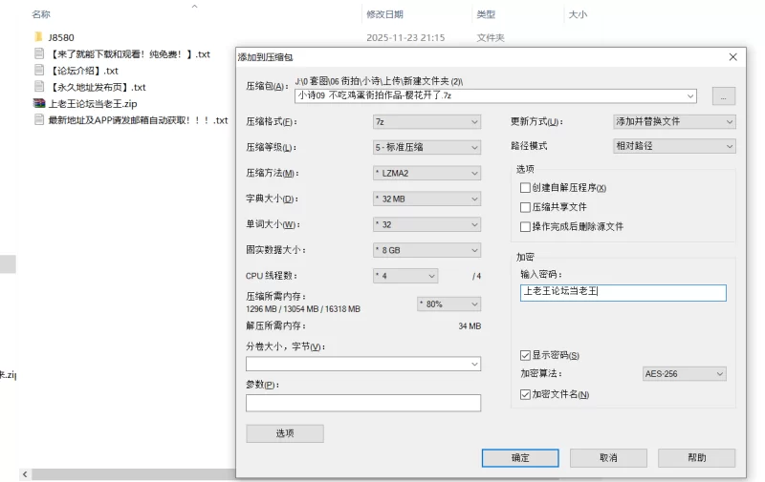Screen dimensions: 765x482
Task: Click the 【来了就能下载和观看】 text file icon
Action: pos(39,54)
